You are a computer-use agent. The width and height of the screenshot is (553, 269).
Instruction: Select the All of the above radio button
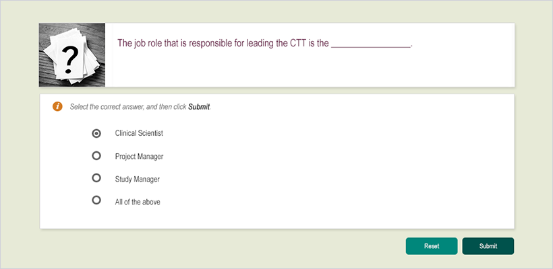pos(96,200)
